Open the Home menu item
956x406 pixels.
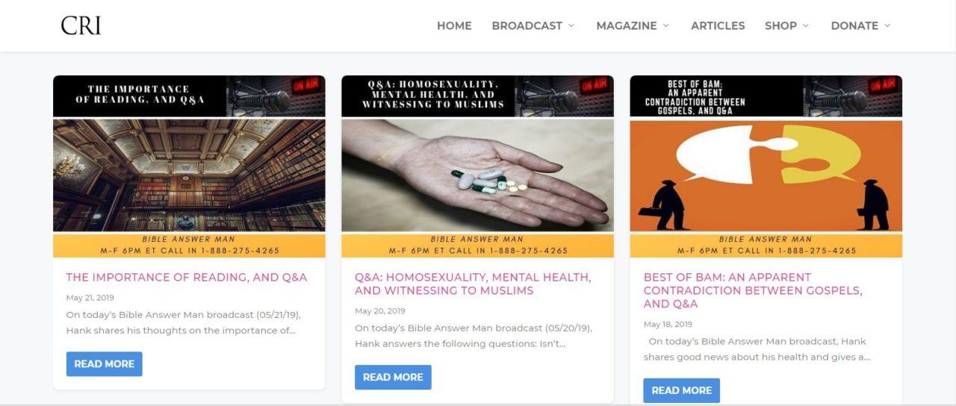[x=454, y=25]
